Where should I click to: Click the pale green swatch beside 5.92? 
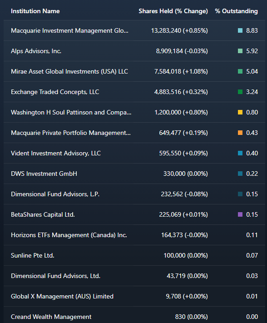tap(240, 51)
